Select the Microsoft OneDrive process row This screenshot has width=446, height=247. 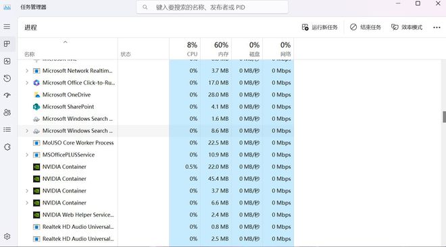click(156, 95)
